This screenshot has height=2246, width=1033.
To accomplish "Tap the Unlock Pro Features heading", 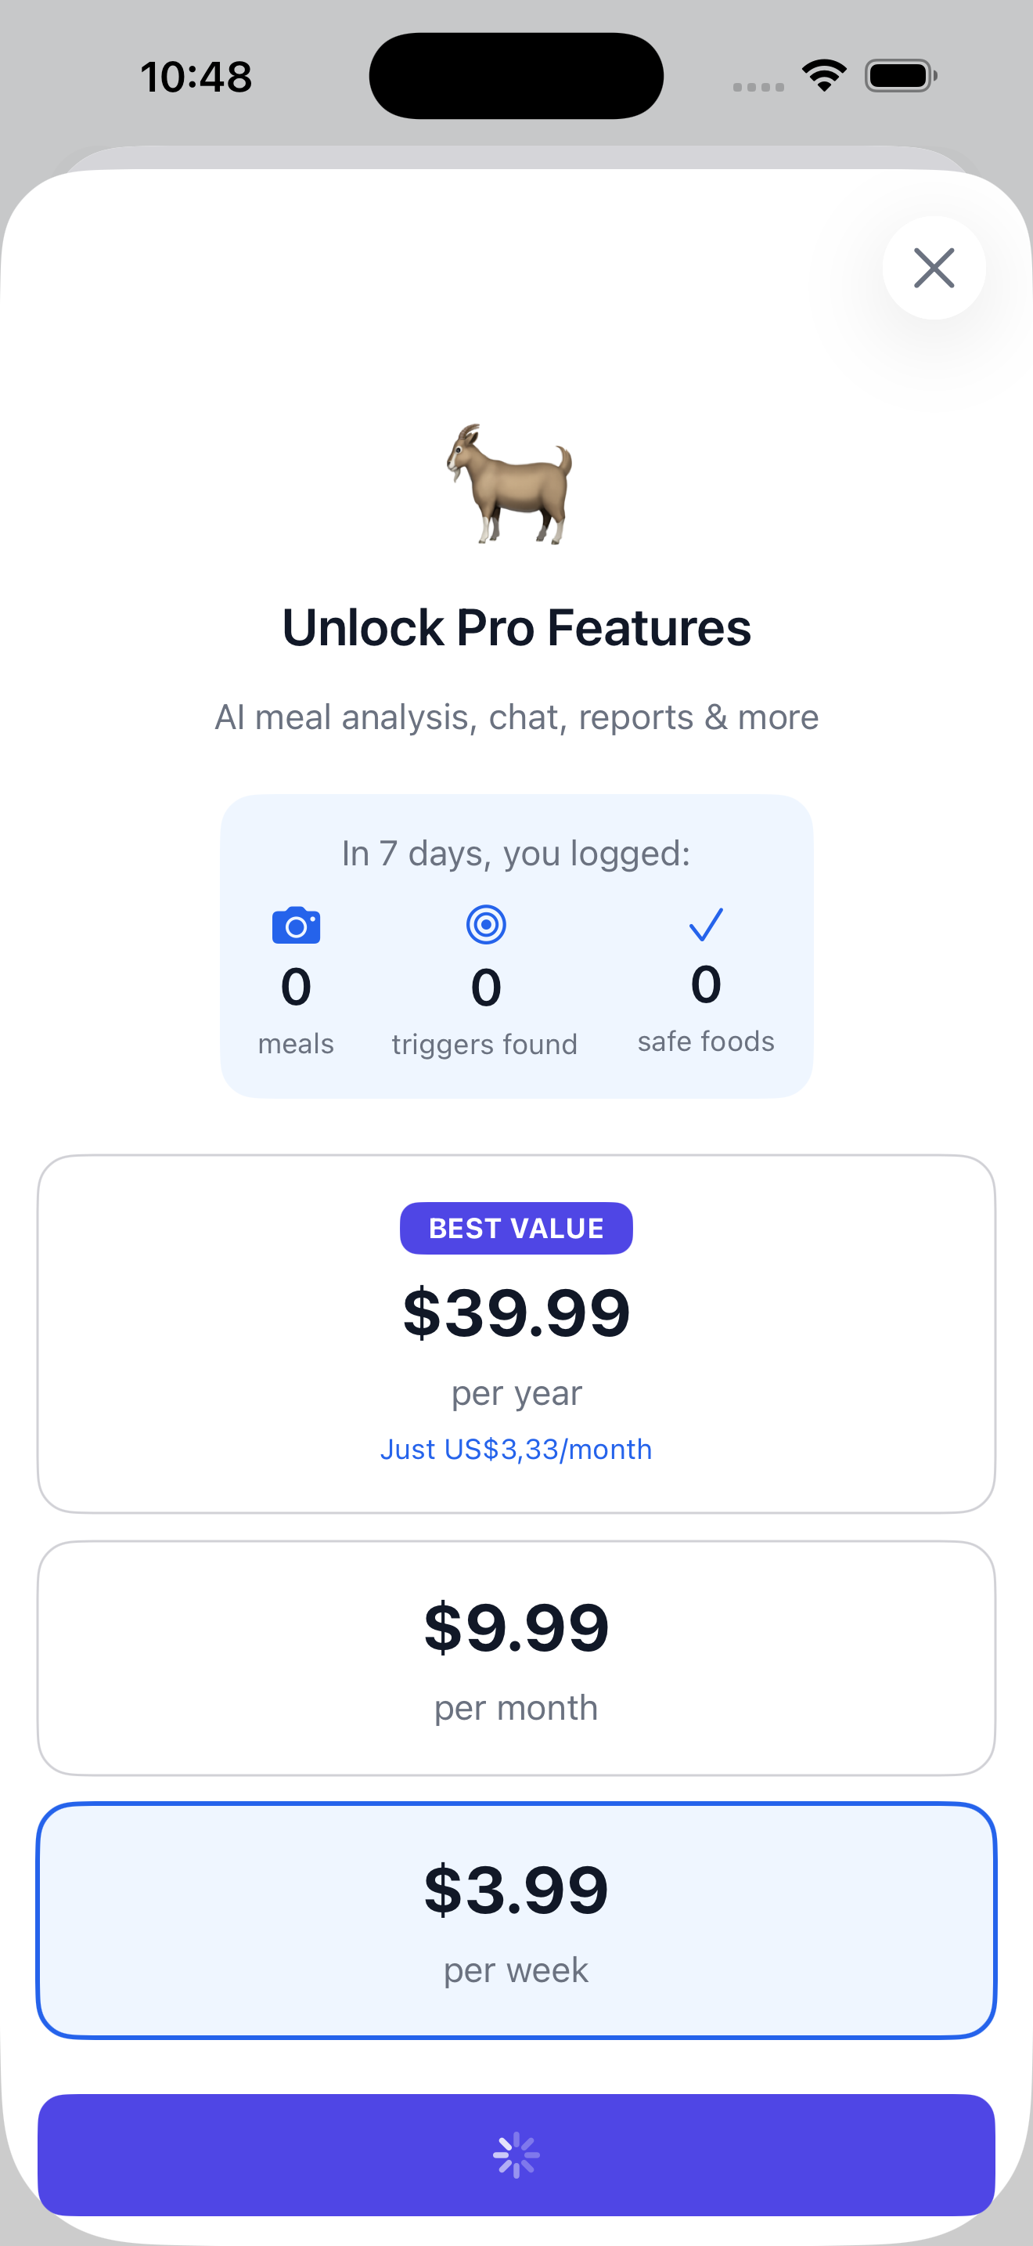I will 516,628.
